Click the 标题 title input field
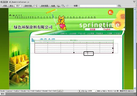This screenshot has height=96, width=137. coord(98,6)
